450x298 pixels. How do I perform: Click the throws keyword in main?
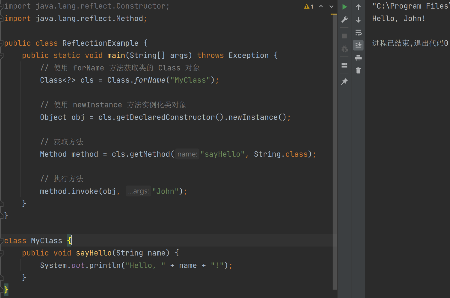point(210,56)
